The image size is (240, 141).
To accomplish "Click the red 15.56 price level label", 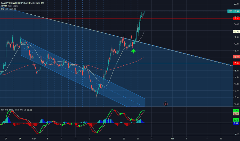I will point(236,63).
